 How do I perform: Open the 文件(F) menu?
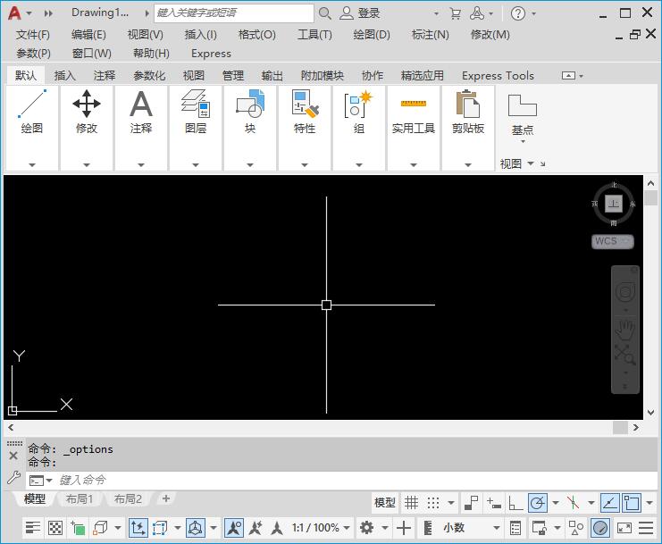(33, 35)
